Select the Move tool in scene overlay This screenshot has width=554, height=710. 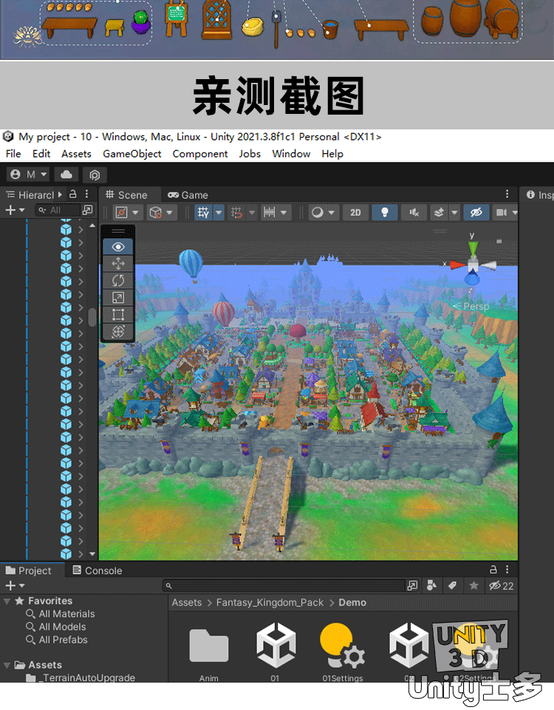117,263
